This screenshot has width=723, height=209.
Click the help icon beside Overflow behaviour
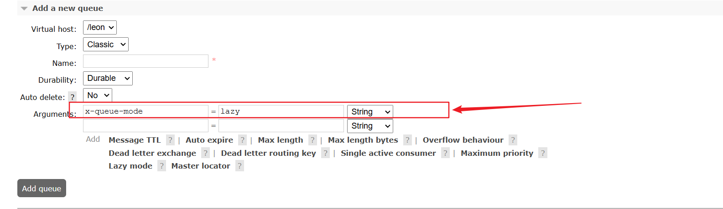[x=513, y=140]
